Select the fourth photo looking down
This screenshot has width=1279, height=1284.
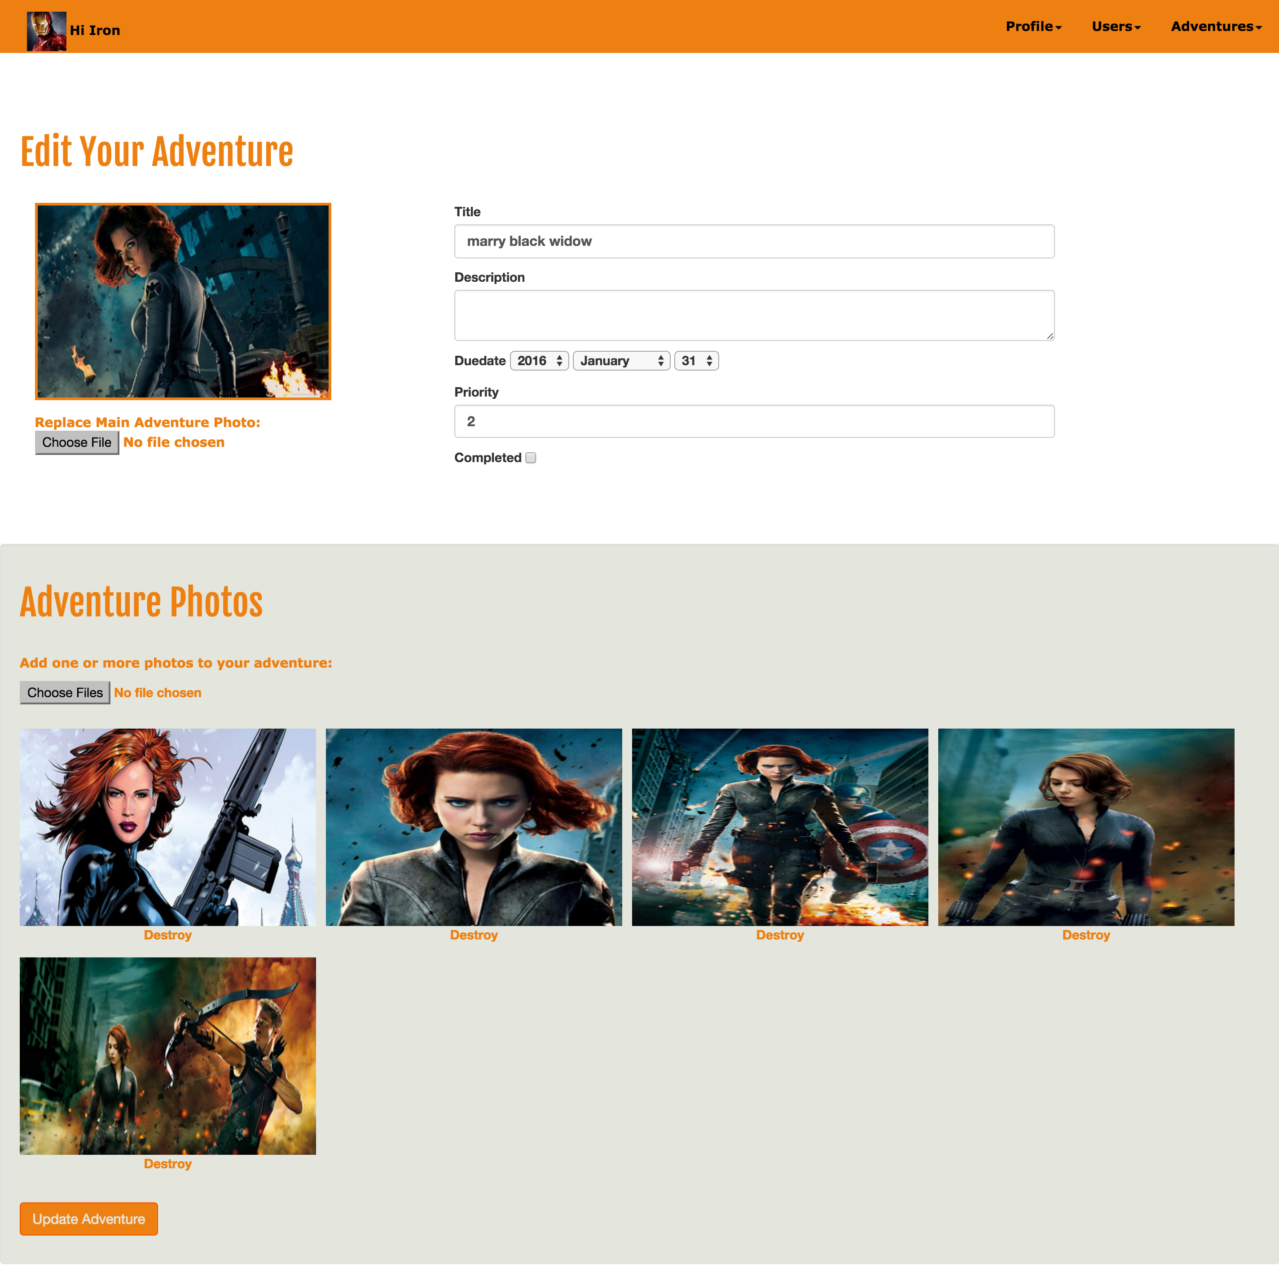1086,827
